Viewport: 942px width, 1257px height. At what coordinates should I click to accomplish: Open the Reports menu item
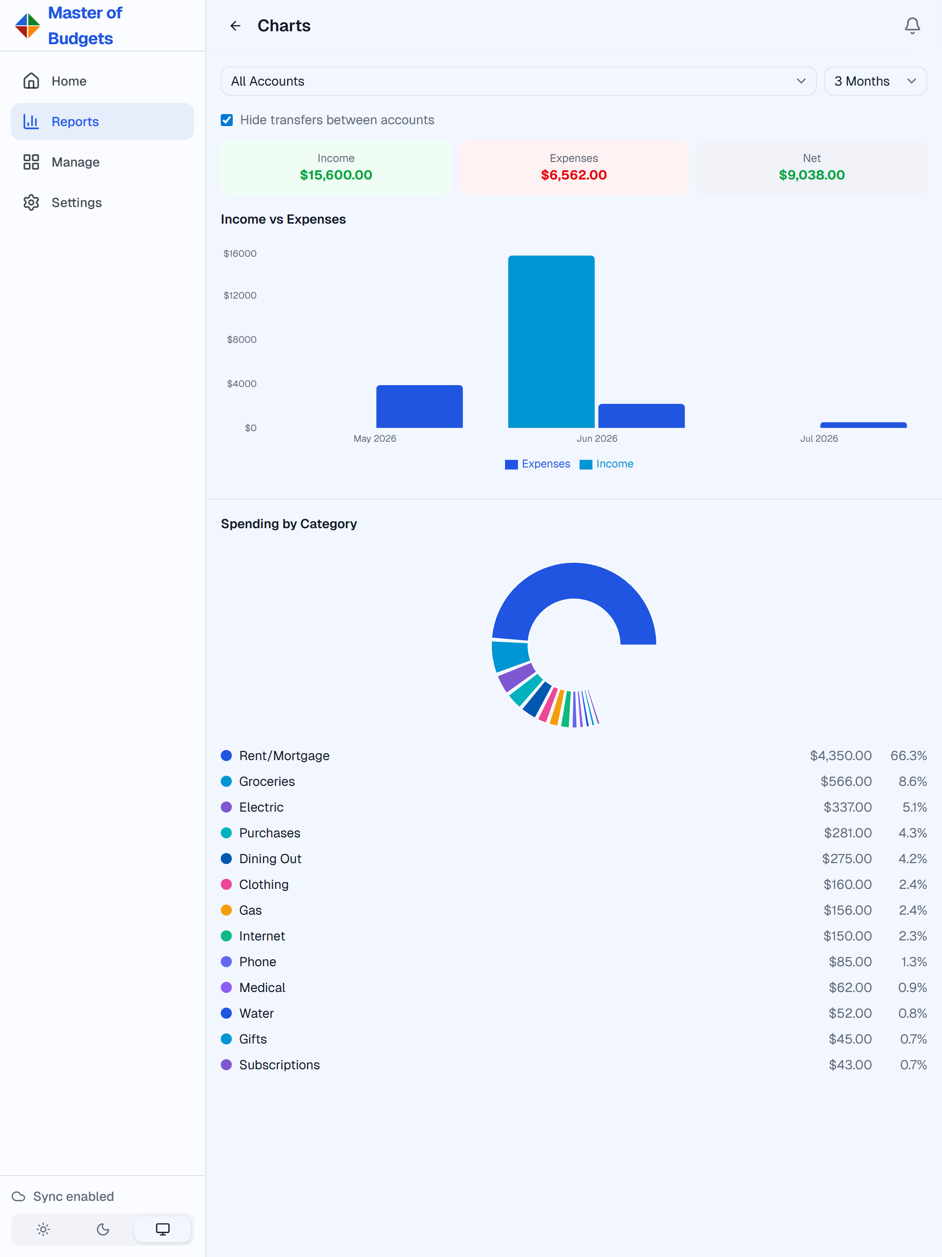[102, 121]
